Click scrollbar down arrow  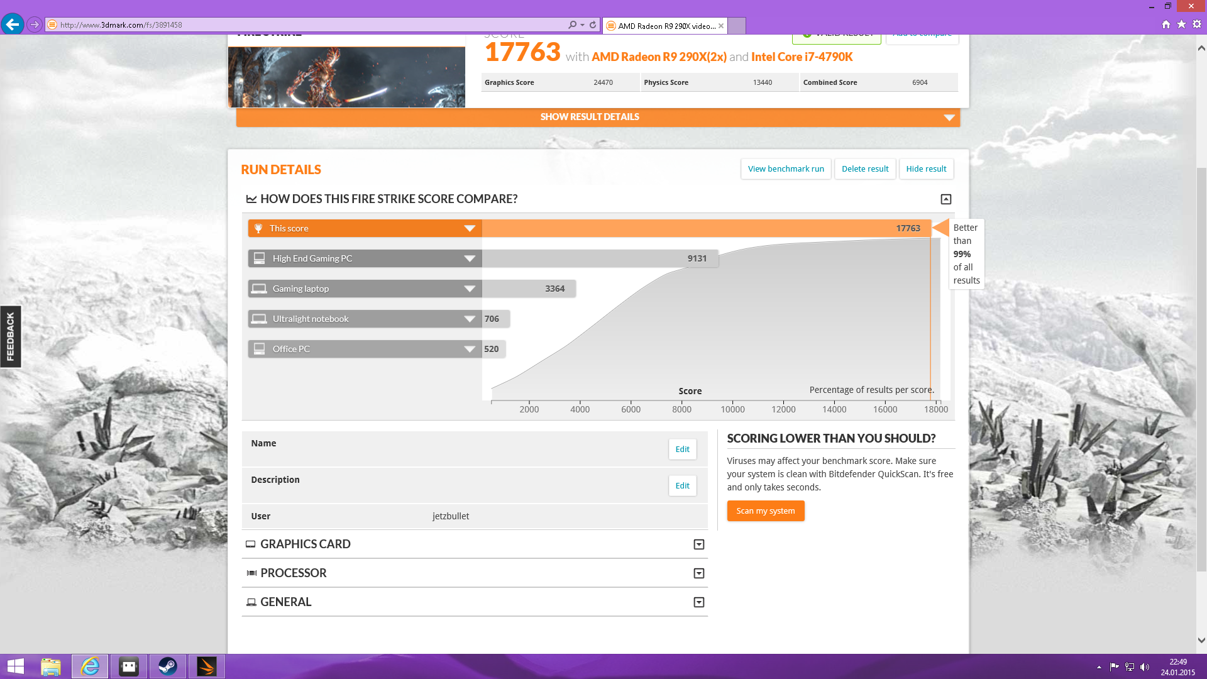pos(1201,641)
